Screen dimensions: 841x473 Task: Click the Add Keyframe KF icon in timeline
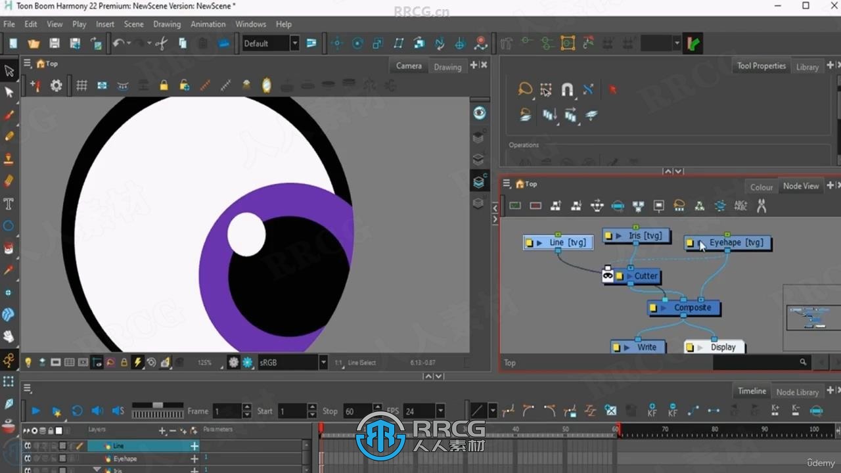click(652, 411)
